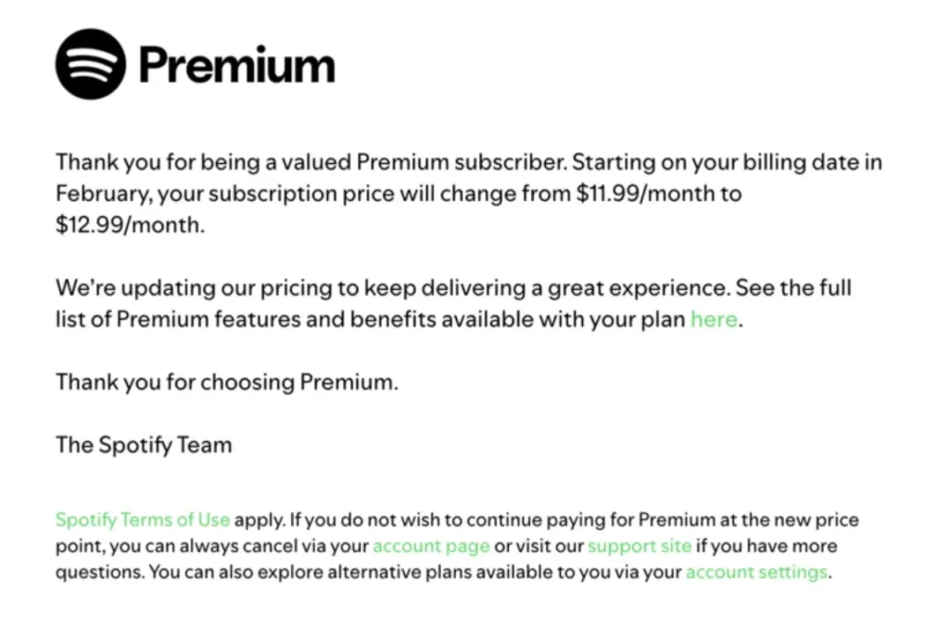
Task: Open the Spotify Terms of Use link
Action: tap(143, 520)
